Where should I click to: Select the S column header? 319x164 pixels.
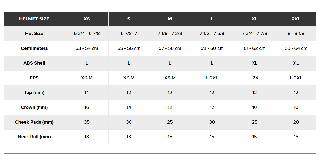[129, 19]
